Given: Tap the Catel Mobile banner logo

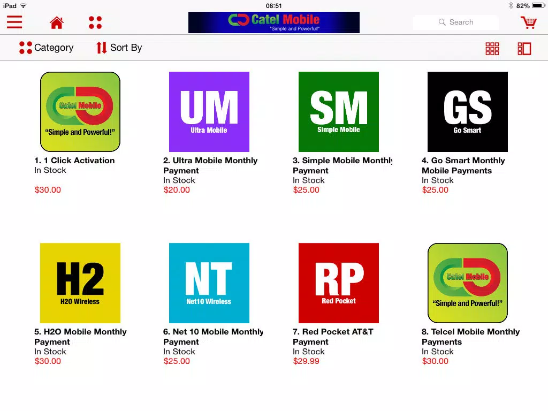Looking at the screenshot, I should coord(273,22).
